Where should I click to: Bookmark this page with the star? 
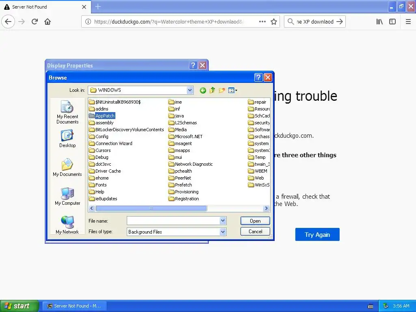[x=274, y=22]
